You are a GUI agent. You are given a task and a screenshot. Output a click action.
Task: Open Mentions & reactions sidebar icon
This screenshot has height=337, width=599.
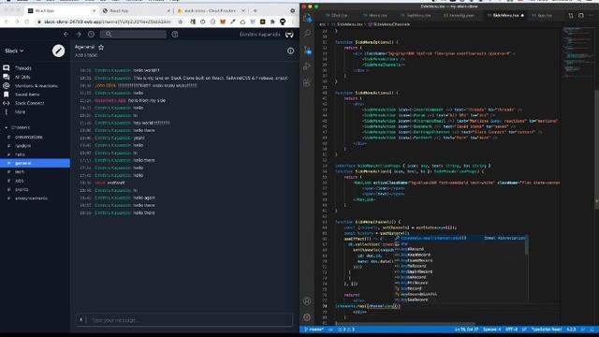click(7, 85)
